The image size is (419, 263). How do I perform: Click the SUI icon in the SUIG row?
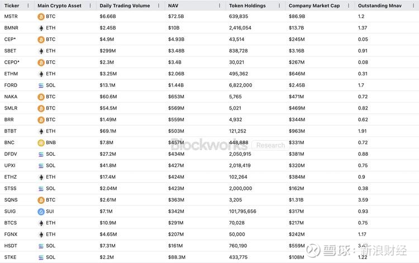tap(41, 212)
